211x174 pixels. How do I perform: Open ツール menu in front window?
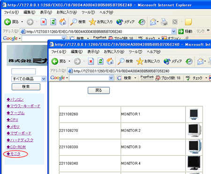coord(136,52)
